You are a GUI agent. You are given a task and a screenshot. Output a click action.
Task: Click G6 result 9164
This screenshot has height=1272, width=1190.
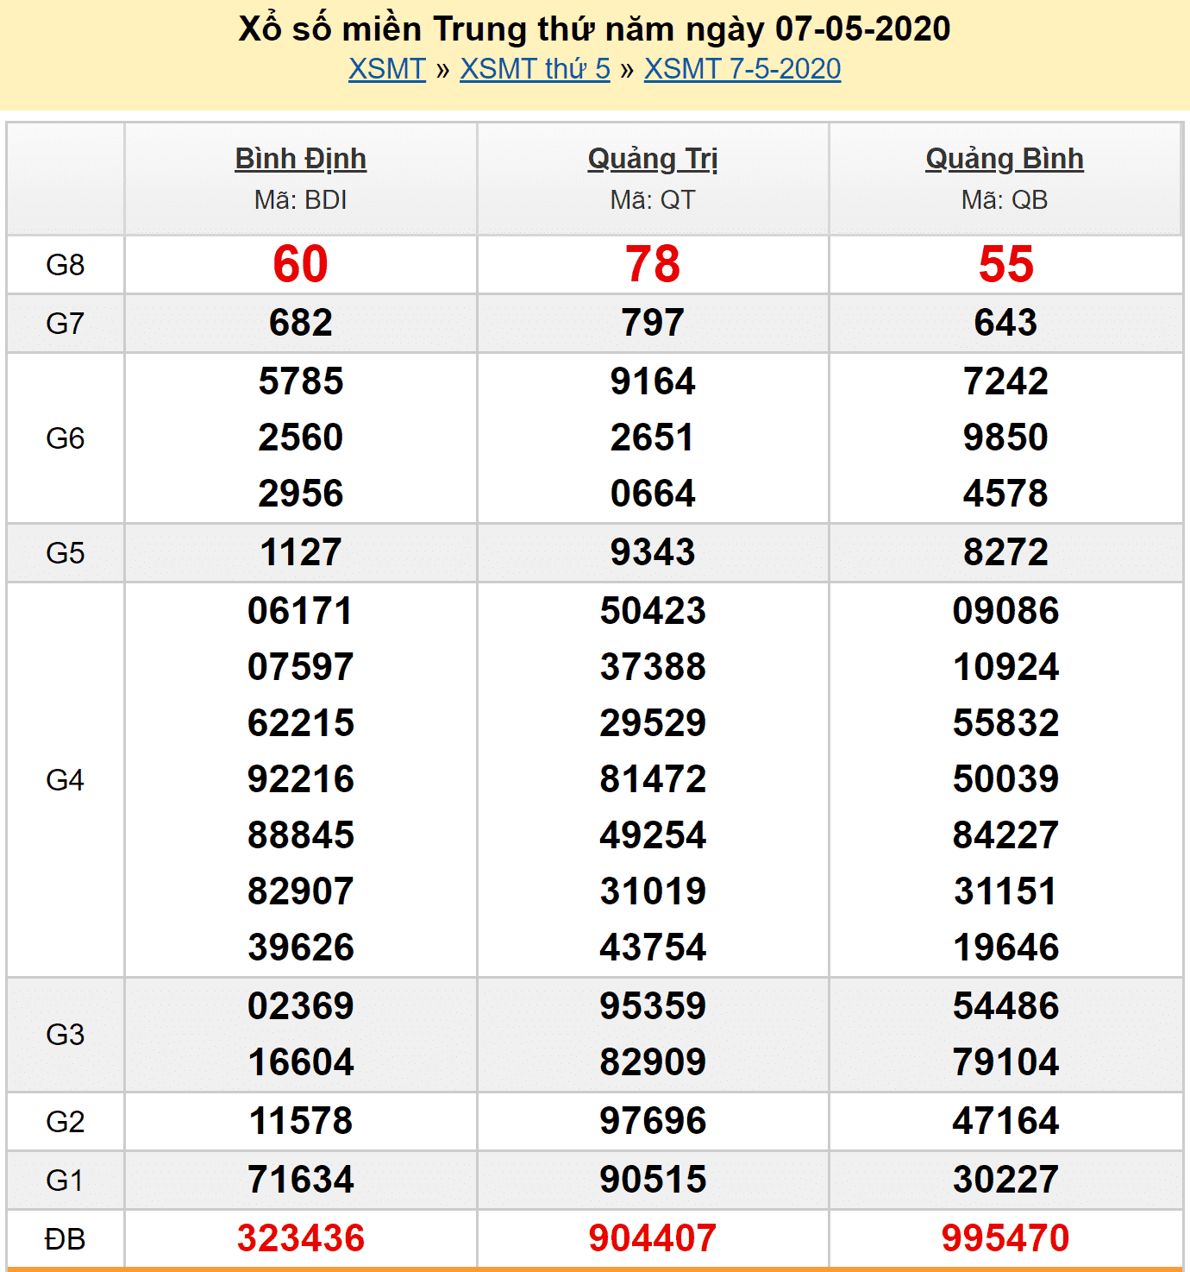tap(653, 381)
